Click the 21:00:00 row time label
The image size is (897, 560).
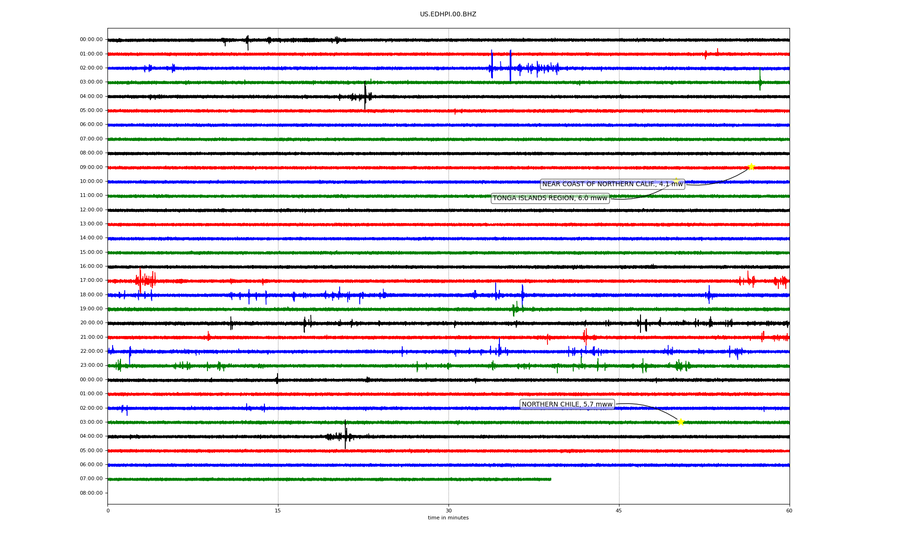[91, 337]
